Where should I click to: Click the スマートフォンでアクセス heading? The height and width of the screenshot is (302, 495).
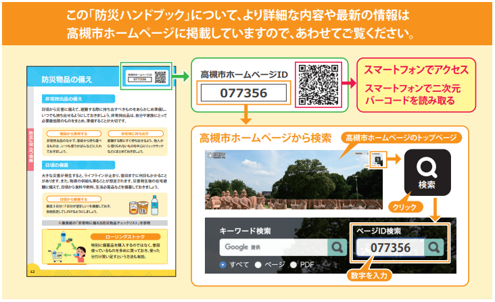point(416,70)
